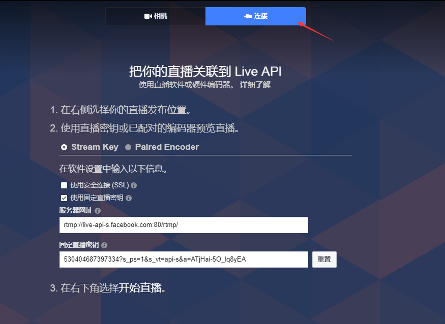The height and width of the screenshot is (324, 445).
Task: Uncheck the 使用固定直播密钥 checkbox
Action: coord(64,198)
